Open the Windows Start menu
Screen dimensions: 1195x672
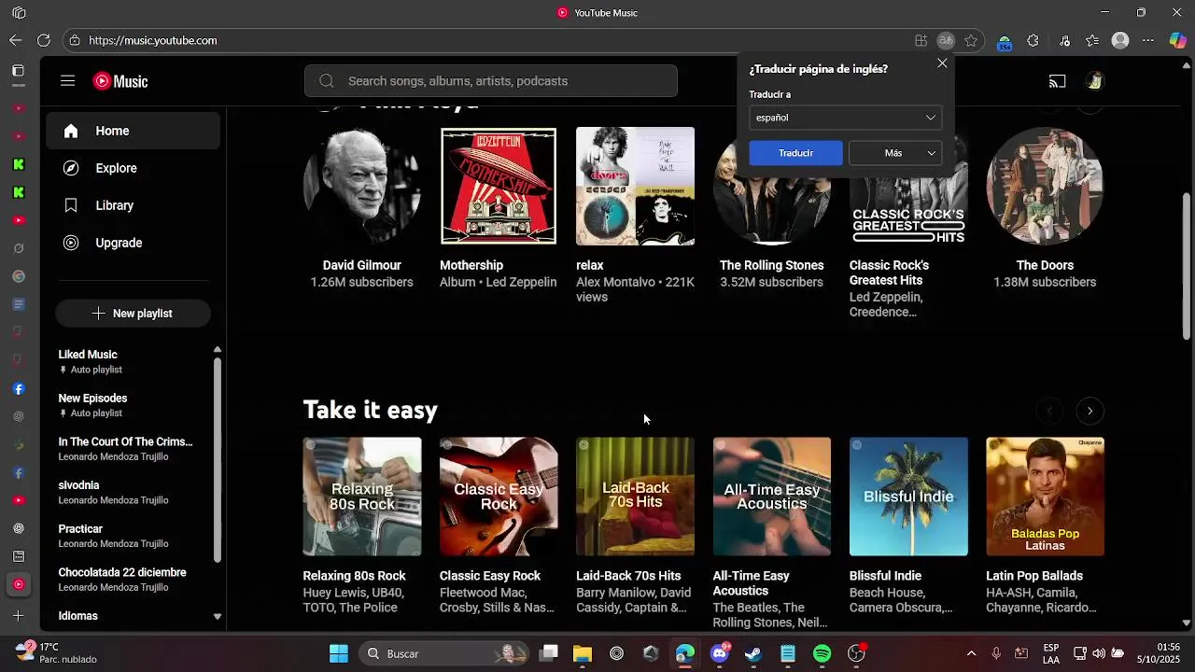[x=339, y=653]
